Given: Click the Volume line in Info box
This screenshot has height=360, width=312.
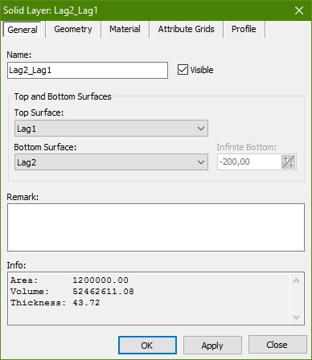Looking at the screenshot, I should [72, 292].
